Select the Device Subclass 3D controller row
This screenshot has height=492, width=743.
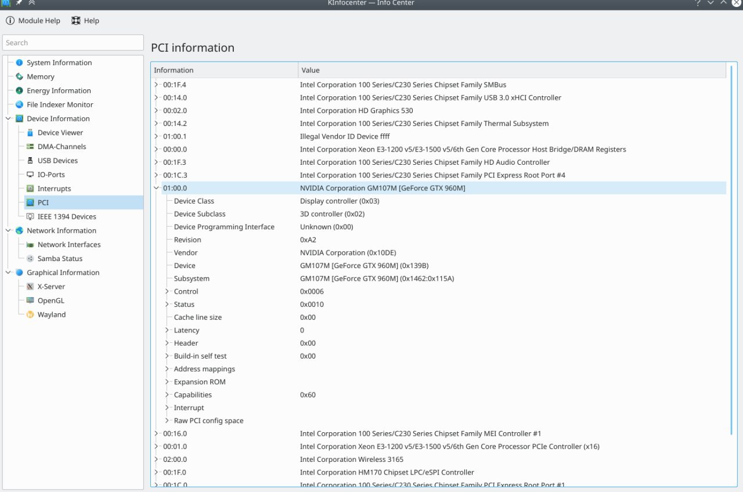pos(438,214)
